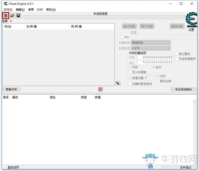The height and width of the screenshot is (171, 199).
Task: Click the Cheat Engine title bar icon
Action: pyautogui.click(x=6, y=4)
